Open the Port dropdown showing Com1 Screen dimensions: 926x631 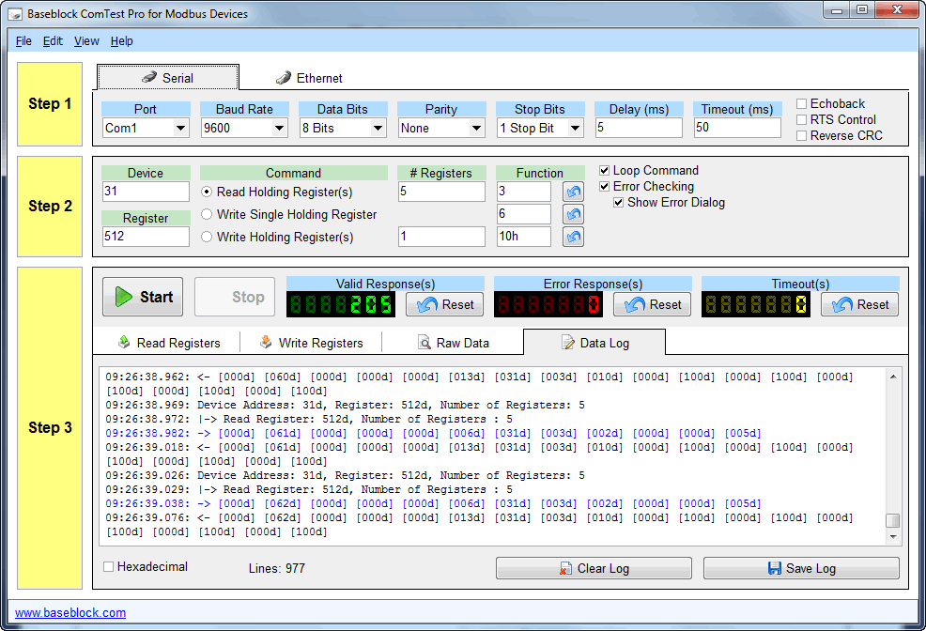click(x=180, y=128)
